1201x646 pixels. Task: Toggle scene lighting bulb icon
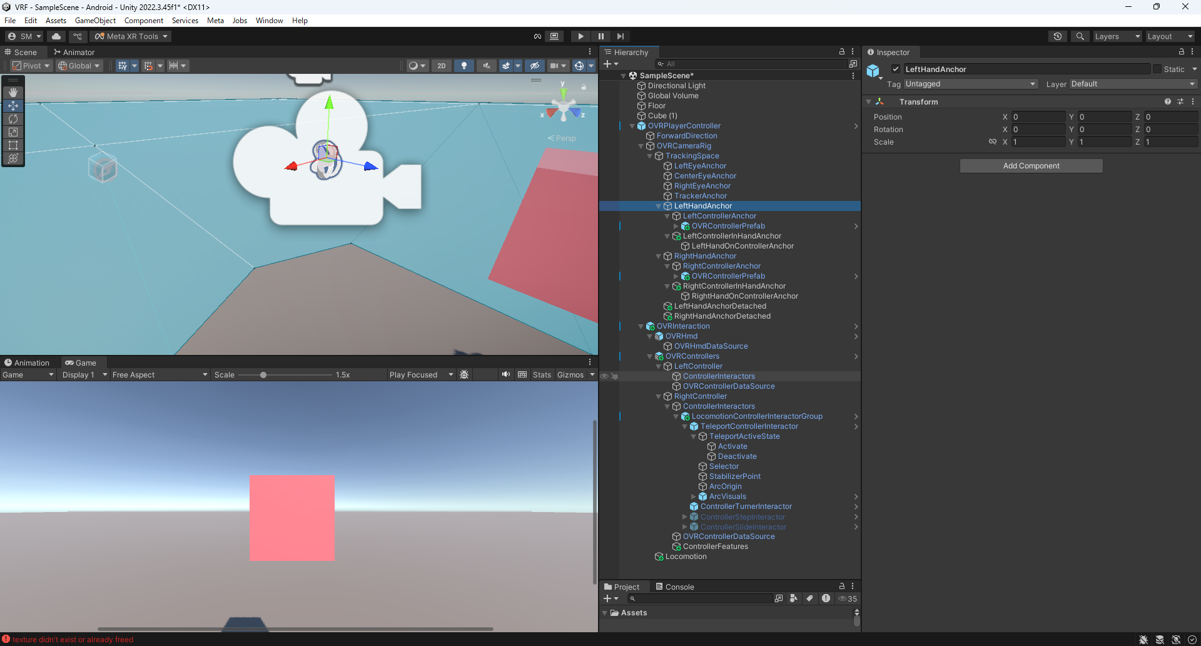click(464, 66)
